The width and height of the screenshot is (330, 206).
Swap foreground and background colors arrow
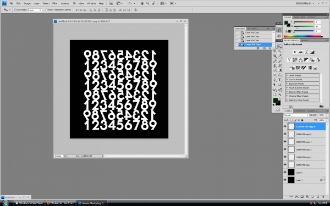279,99
